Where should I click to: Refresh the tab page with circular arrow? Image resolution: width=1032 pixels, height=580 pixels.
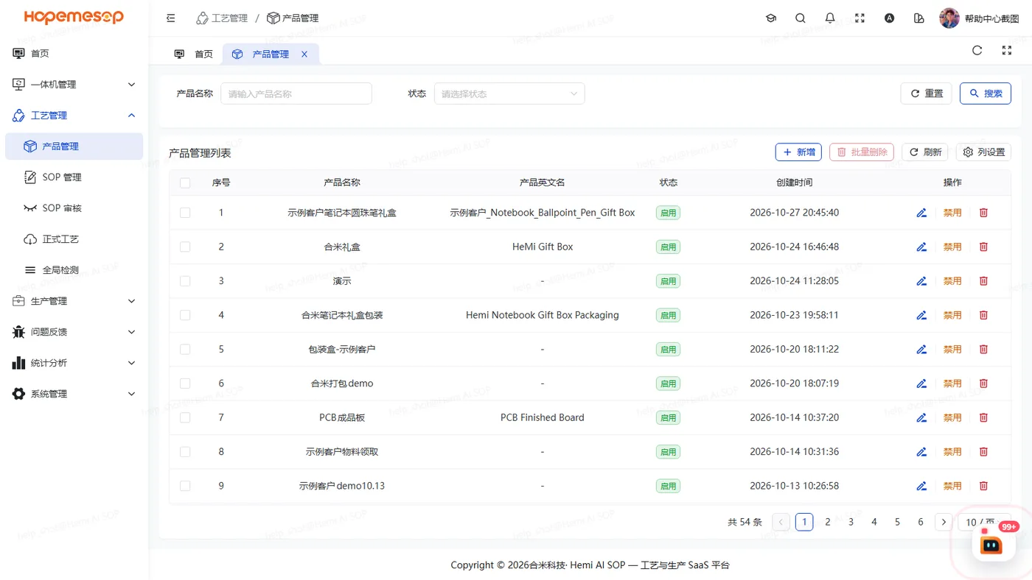click(x=977, y=51)
